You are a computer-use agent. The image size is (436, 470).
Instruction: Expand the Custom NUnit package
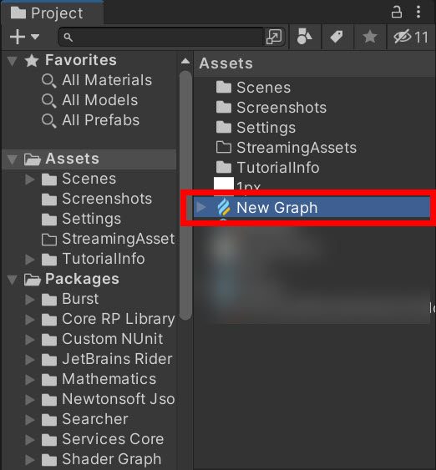tap(29, 340)
